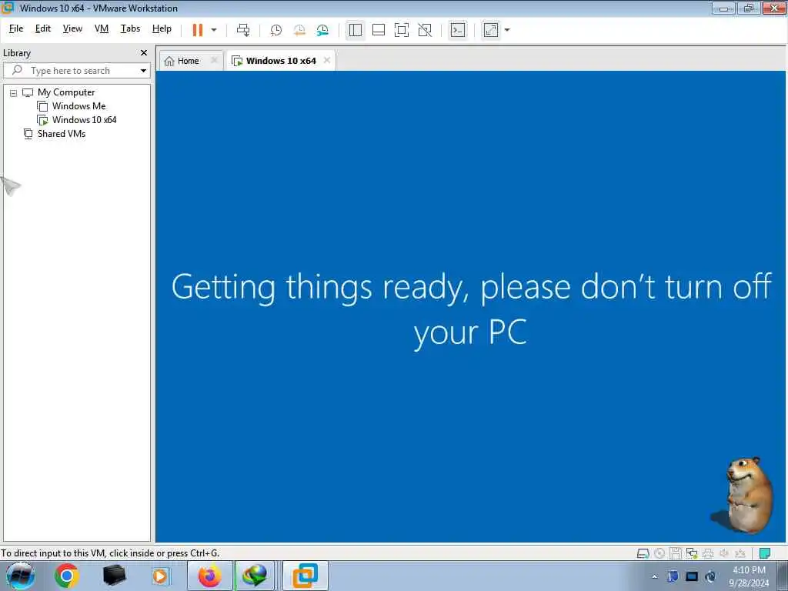Open the View menu
This screenshot has width=788, height=591.
(x=72, y=28)
